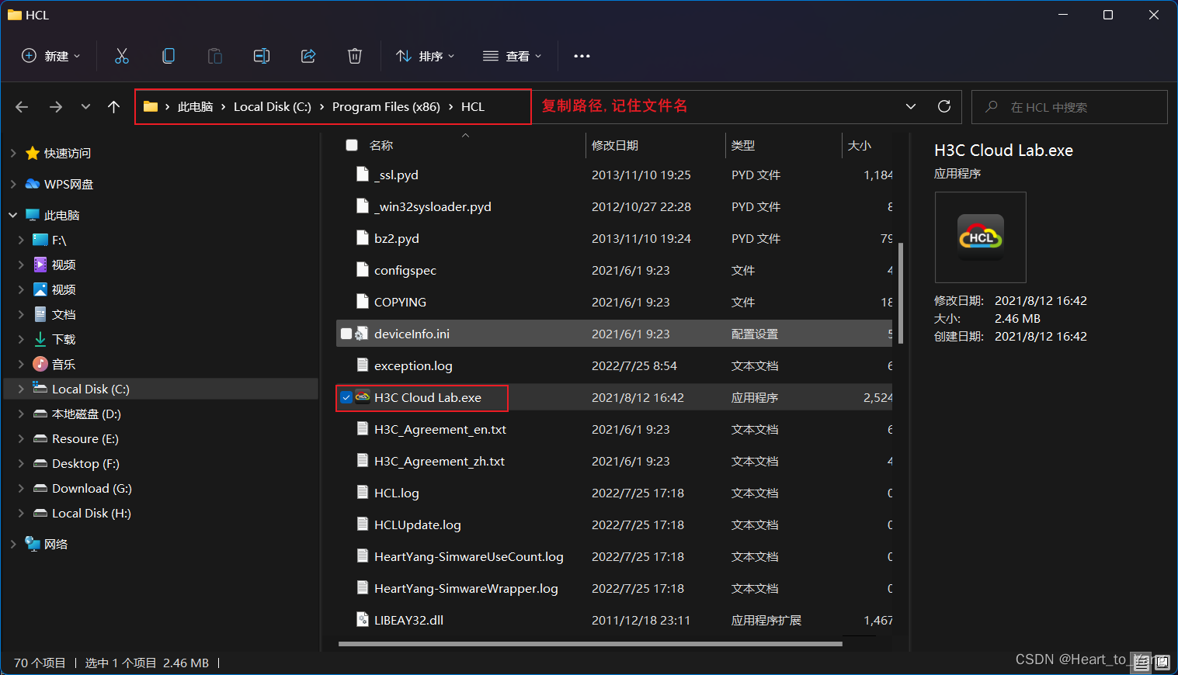Click the WPS cloud drive icon
Screen dimensions: 1178x675
tap(33, 184)
